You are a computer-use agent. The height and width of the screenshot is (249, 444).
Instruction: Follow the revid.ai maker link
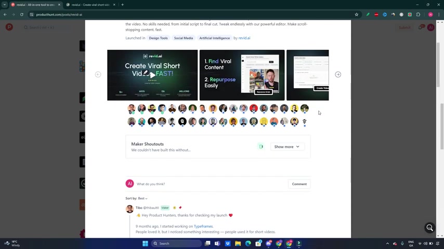(x=244, y=38)
